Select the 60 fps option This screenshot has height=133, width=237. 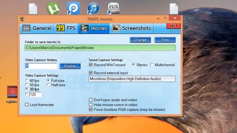[x=27, y=81]
